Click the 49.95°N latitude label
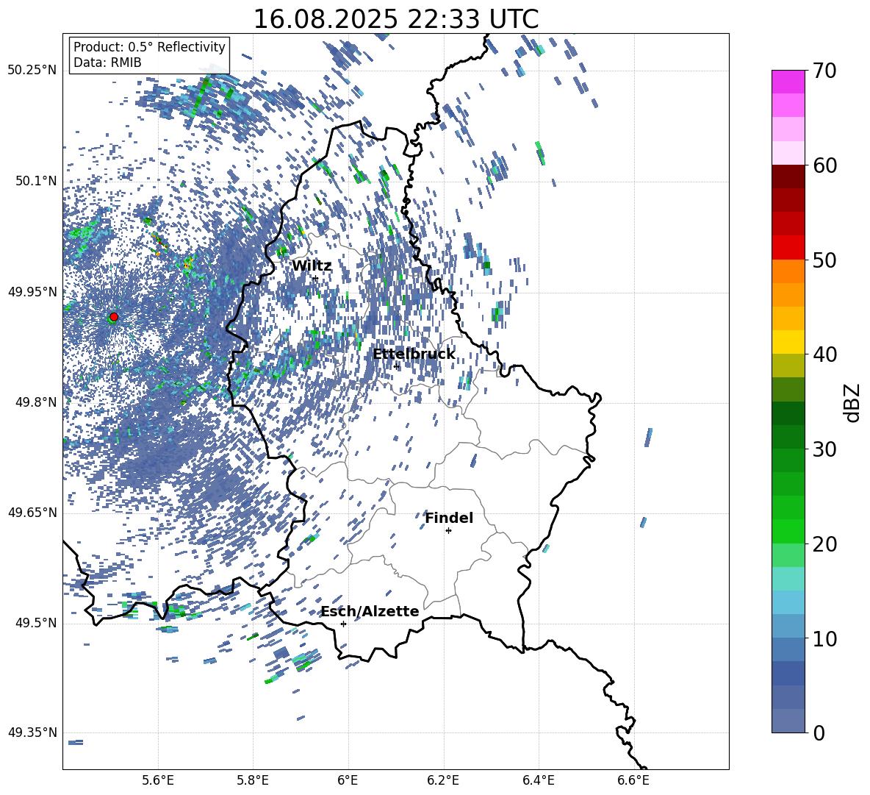Viewport: 870px width, 795px height. [x=32, y=291]
